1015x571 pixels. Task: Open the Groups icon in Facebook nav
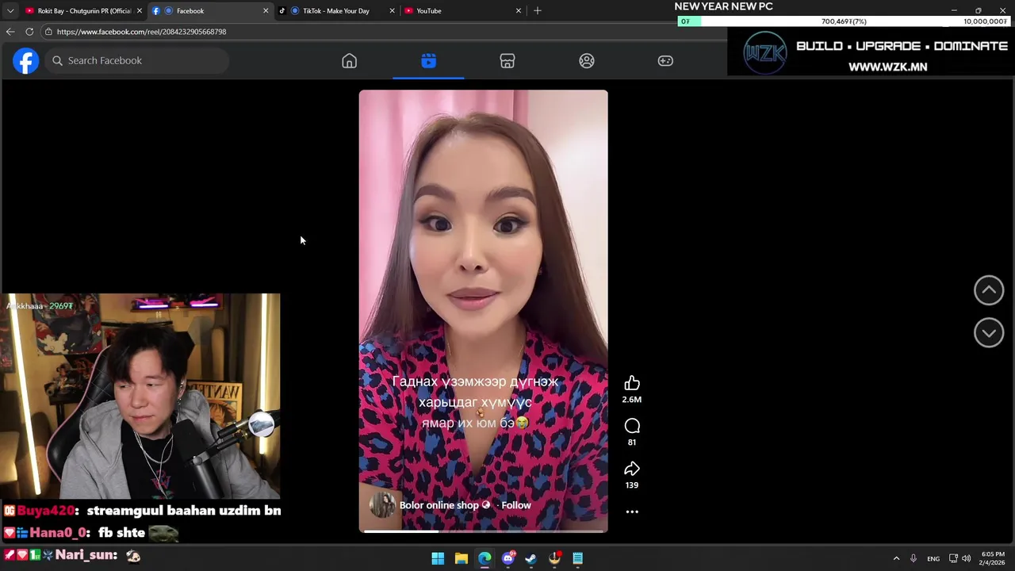587,61
